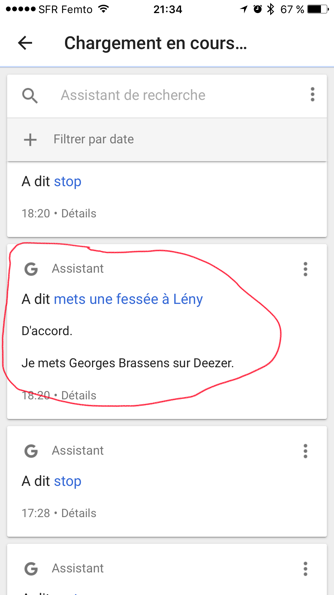Open the three-dot menu on the 17:28 stop card

tap(305, 451)
